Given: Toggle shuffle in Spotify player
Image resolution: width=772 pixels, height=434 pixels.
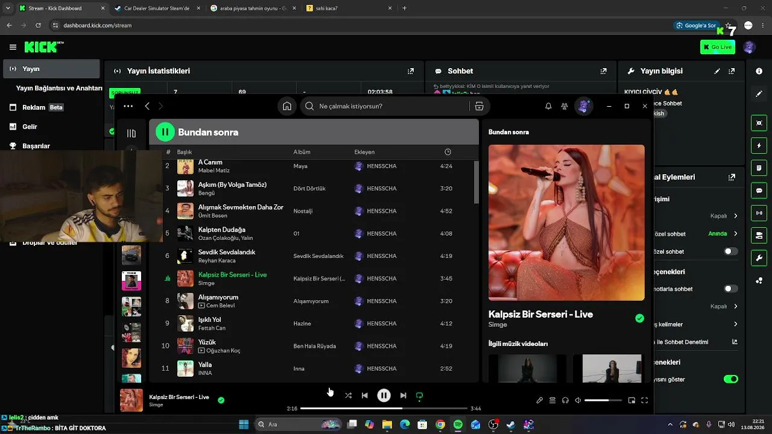Looking at the screenshot, I should [348, 395].
